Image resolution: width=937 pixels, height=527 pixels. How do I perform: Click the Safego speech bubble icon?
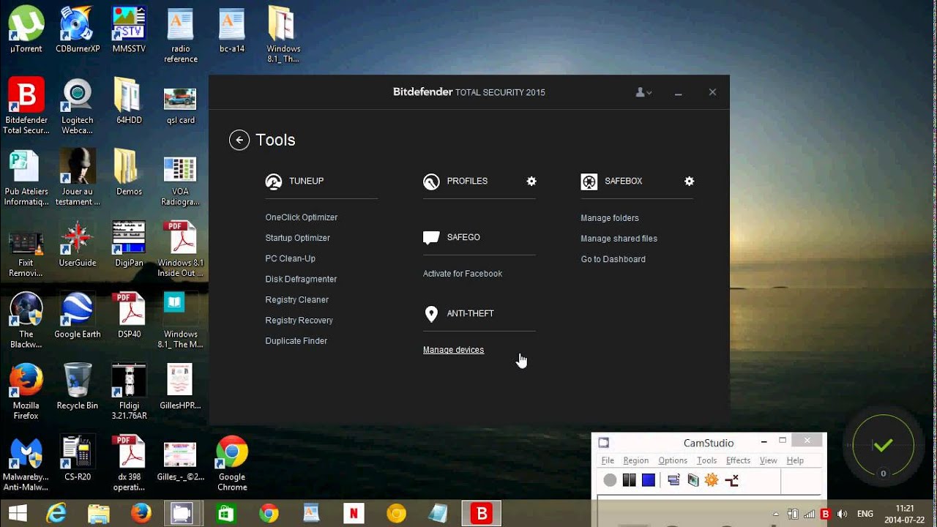[x=431, y=237]
